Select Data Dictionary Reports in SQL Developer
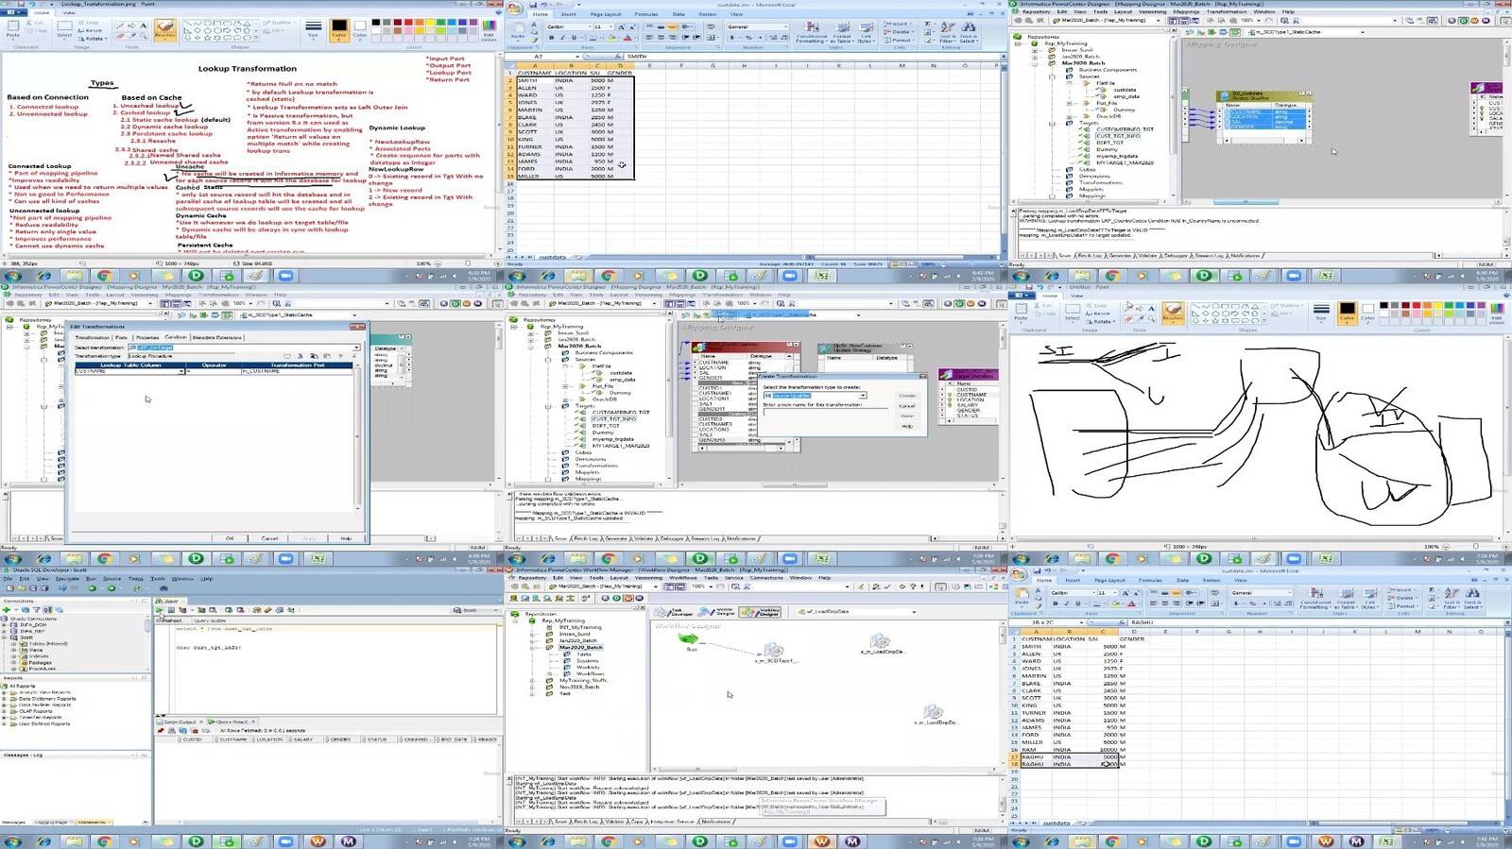Viewport: 1512px width, 849px height. point(47,699)
